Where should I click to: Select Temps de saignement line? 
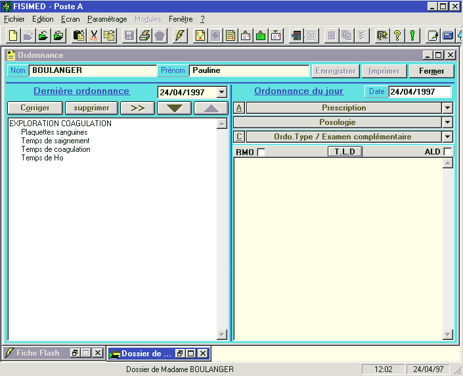56,141
